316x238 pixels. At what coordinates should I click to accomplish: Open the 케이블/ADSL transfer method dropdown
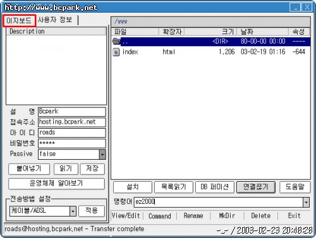(x=73, y=211)
